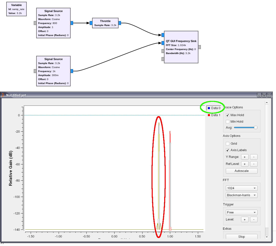Click the red Data 1 legend marker
Image resolution: width=276 pixels, height=246 pixels.
tap(209, 115)
